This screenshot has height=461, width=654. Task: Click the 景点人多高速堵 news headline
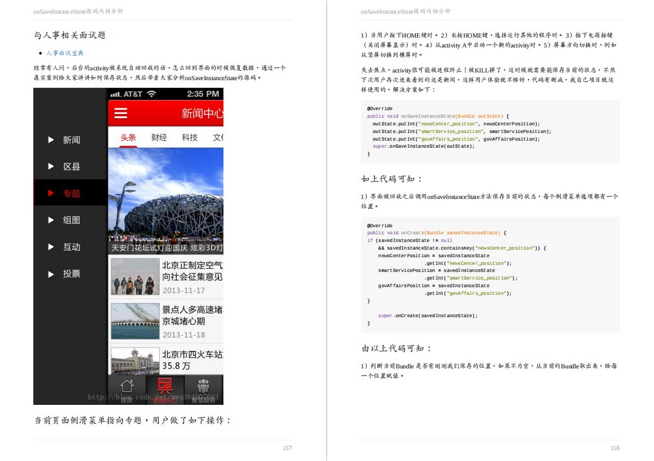(x=192, y=316)
